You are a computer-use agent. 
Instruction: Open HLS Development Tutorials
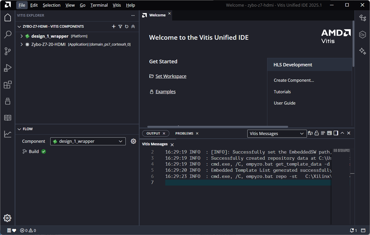click(282, 92)
